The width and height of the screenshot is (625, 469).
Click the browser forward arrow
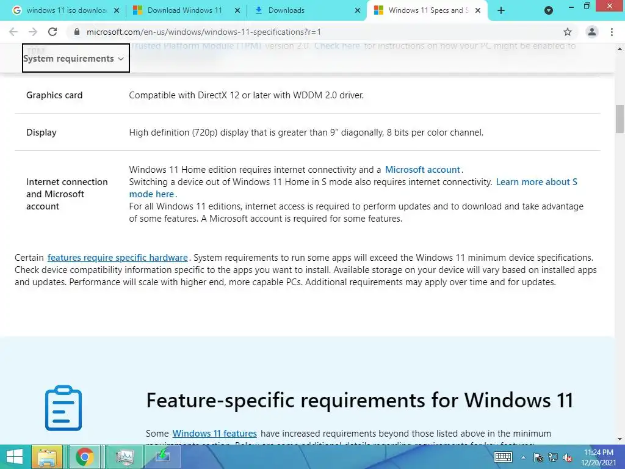pos(33,32)
